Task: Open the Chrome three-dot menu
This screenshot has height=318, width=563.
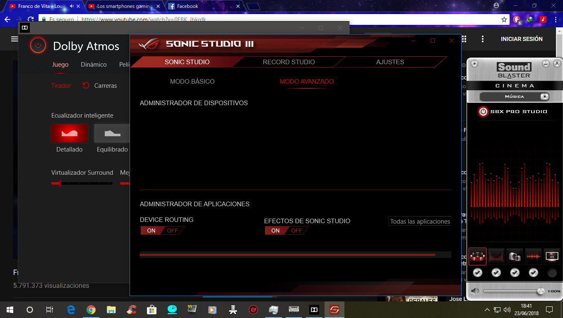Action: click(556, 19)
